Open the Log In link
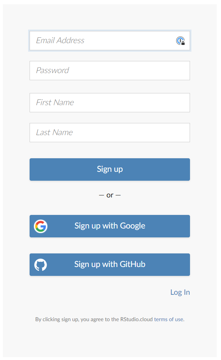Screen dimensions: 221x360 (180, 292)
